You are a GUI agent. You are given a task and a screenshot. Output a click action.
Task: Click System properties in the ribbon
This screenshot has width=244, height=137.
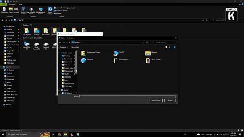point(61,11)
